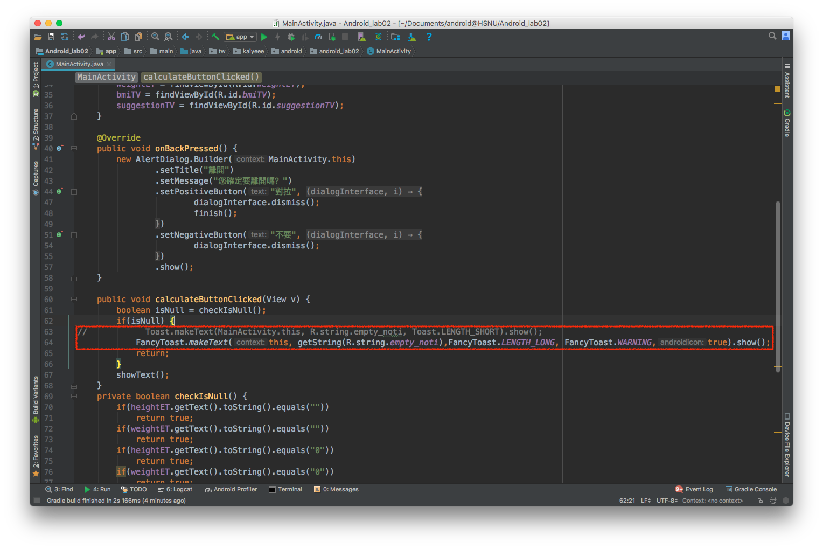
Task: Navigate forward with the right arrow
Action: coord(199,37)
